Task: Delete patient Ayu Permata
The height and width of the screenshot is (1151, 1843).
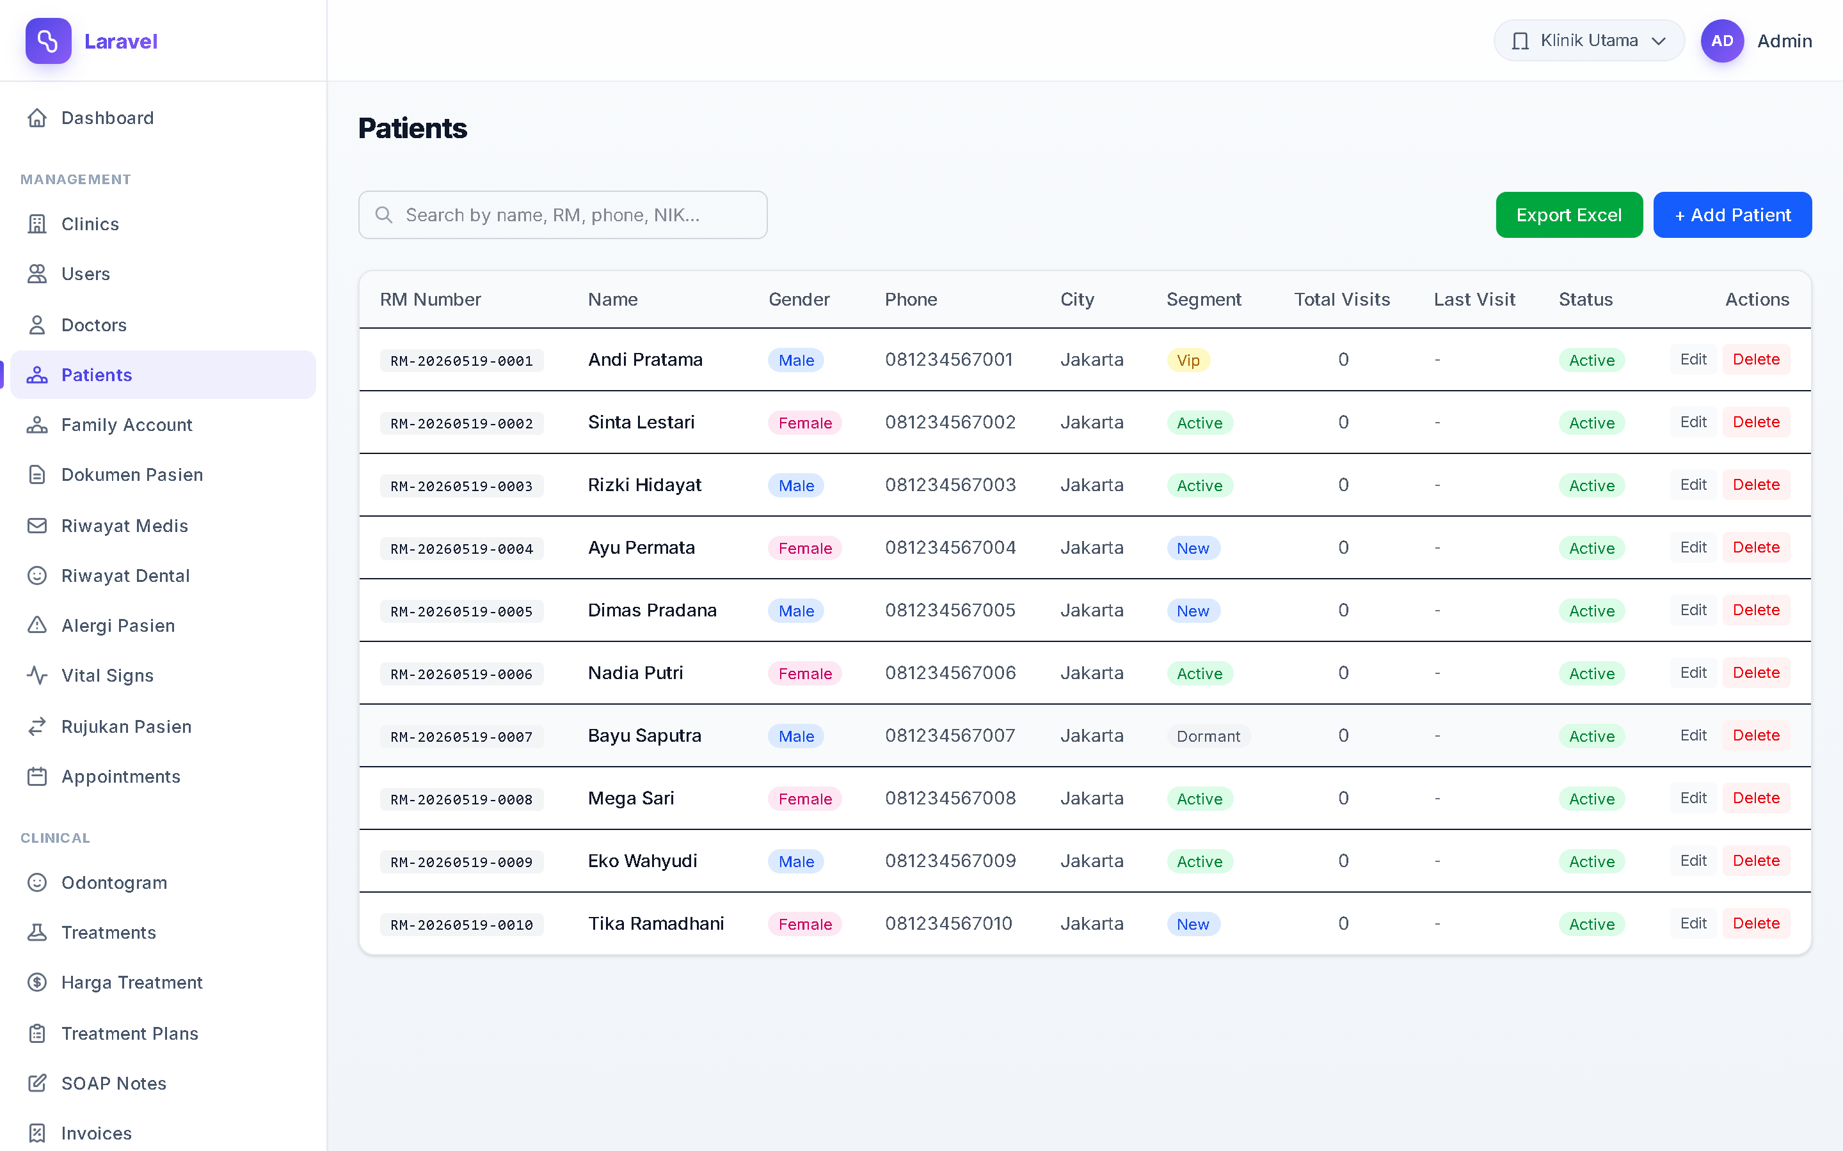Action: click(1755, 547)
